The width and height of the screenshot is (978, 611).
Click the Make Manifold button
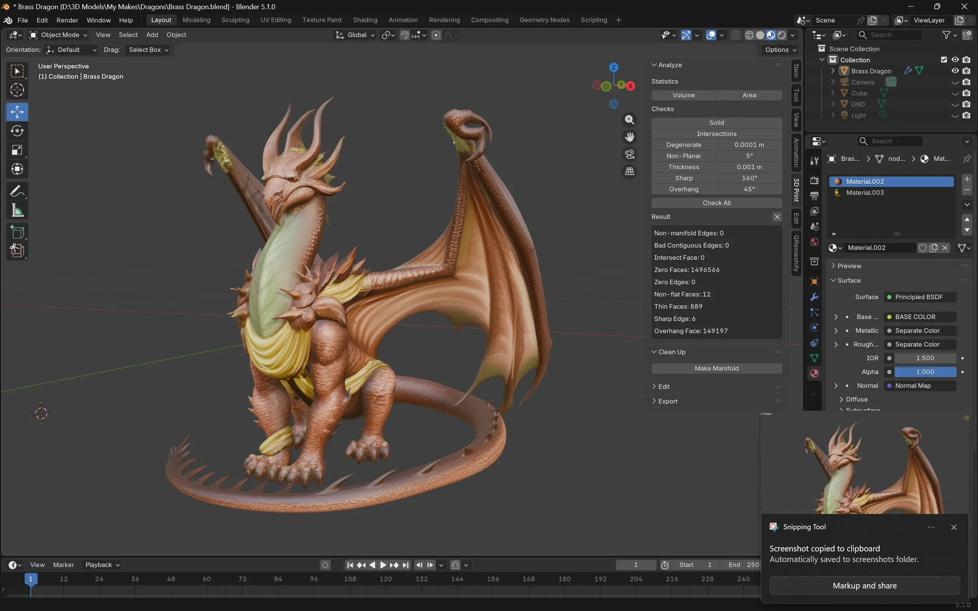point(717,368)
